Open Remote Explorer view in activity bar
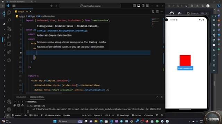Screen dimensions: 222x124 (x=9, y=44)
